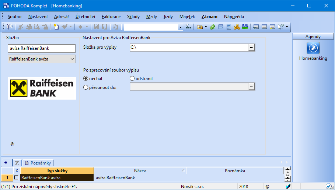The width and height of the screenshot is (335, 190).
Task: Click 'avíza RaiffeisenBank' cell in Název column
Action: (x=140, y=178)
